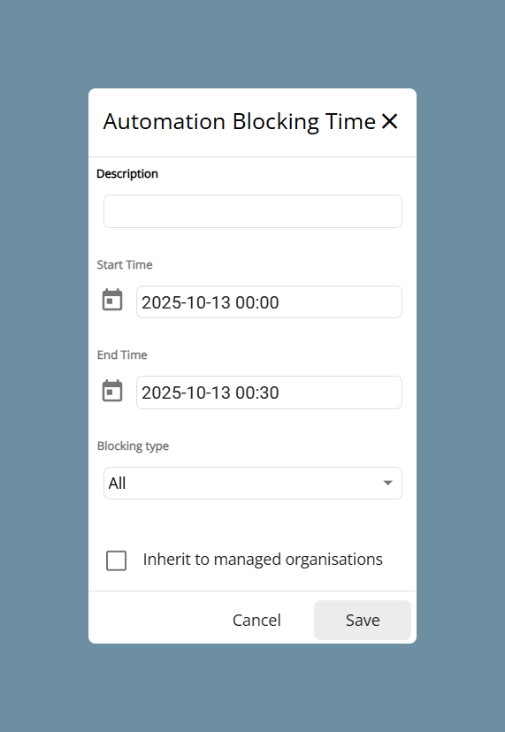This screenshot has height=732, width=505.
Task: Select the Automation Blocking Time title
Action: point(239,122)
